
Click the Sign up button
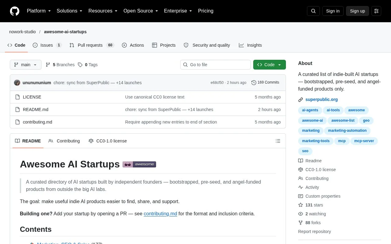[357, 11]
